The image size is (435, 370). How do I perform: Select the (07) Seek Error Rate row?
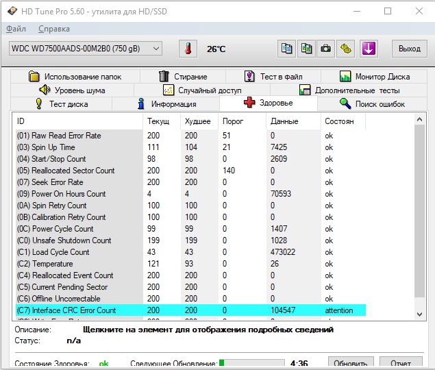[190, 182]
